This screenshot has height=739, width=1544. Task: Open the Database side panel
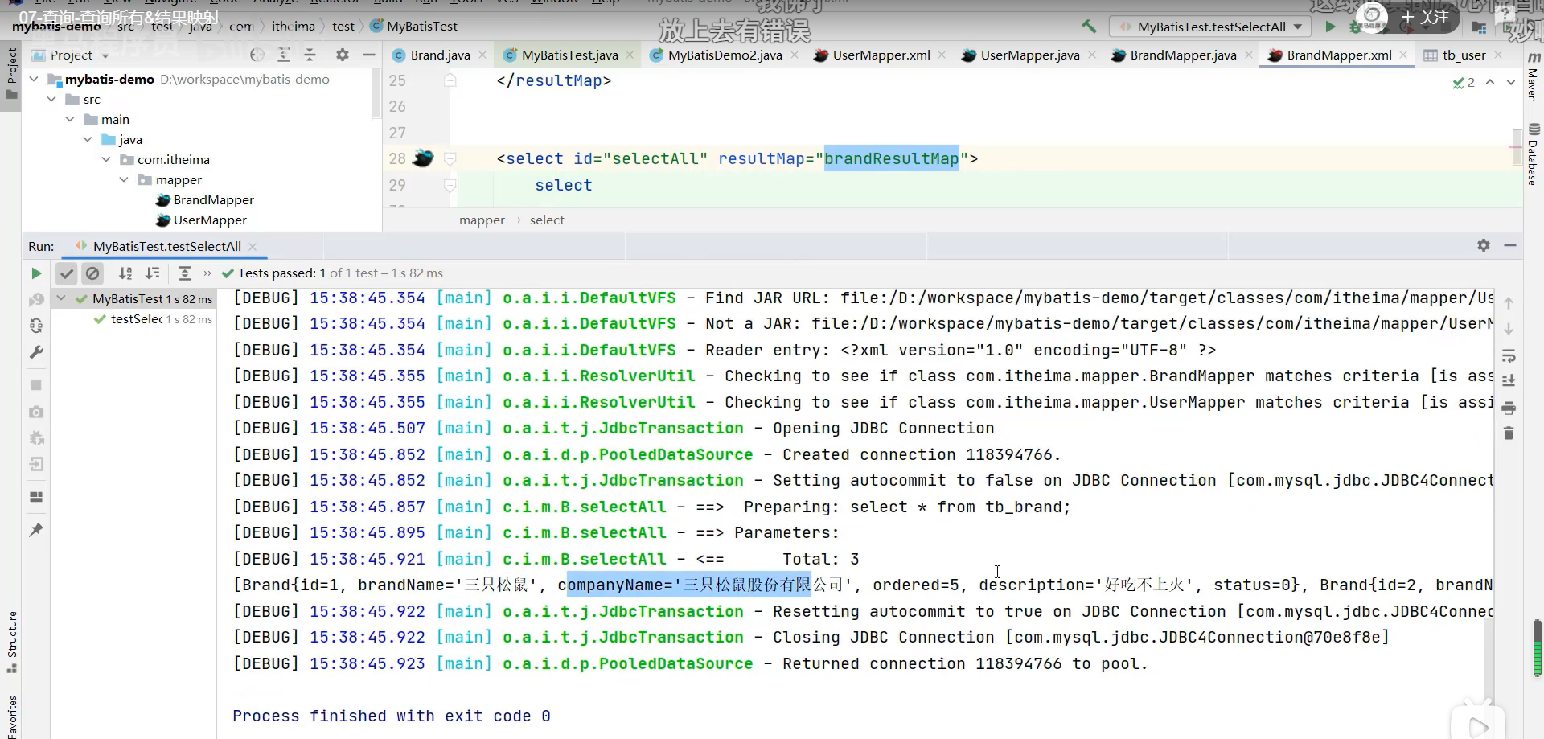pyautogui.click(x=1534, y=157)
